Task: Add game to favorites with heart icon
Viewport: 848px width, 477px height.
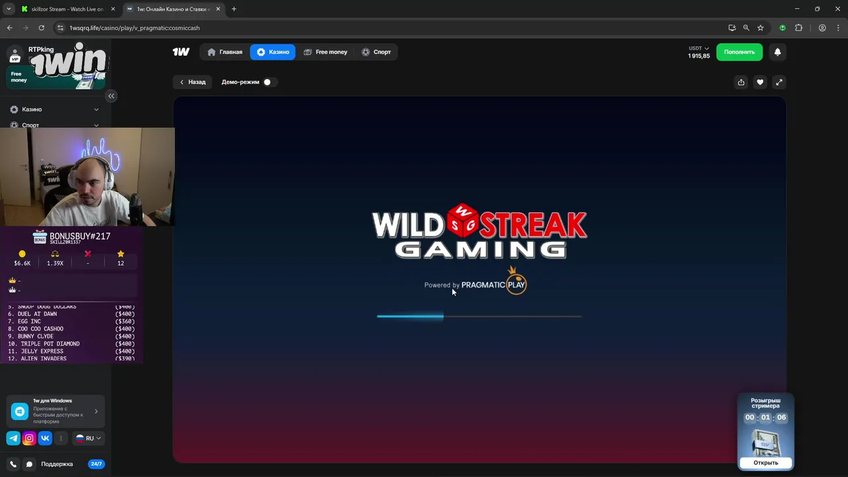Action: 760,82
